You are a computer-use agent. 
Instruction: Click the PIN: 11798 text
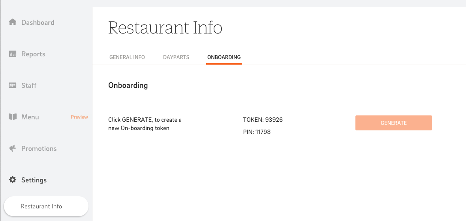pyautogui.click(x=257, y=132)
